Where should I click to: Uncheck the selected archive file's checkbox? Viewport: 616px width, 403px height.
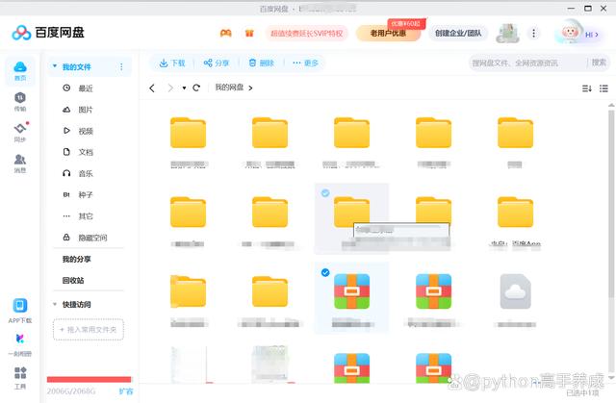click(325, 272)
